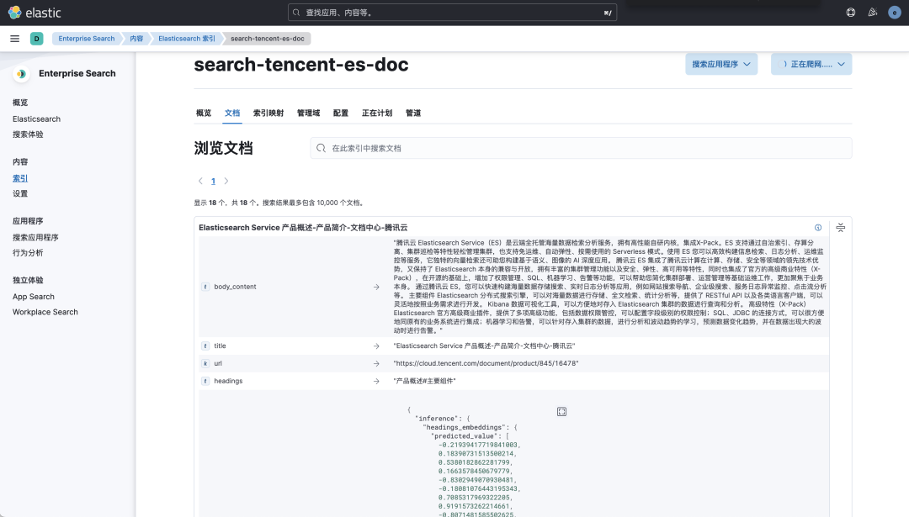Open App Search in the sidebar
909x517 pixels.
(x=34, y=297)
